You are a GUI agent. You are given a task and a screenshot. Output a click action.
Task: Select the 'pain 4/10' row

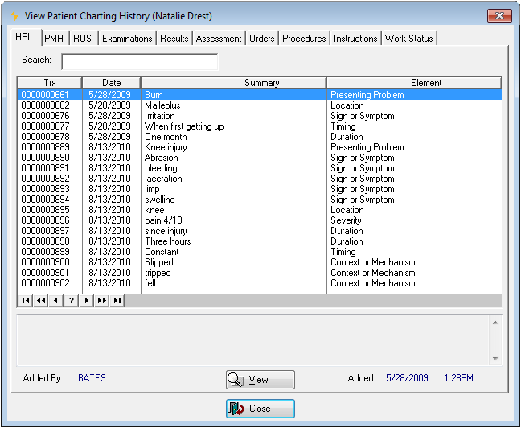259,220
